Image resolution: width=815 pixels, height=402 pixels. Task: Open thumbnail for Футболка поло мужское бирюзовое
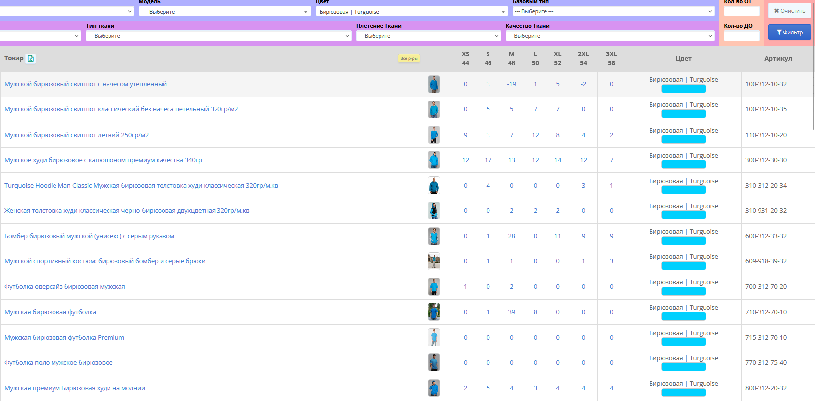(x=434, y=363)
